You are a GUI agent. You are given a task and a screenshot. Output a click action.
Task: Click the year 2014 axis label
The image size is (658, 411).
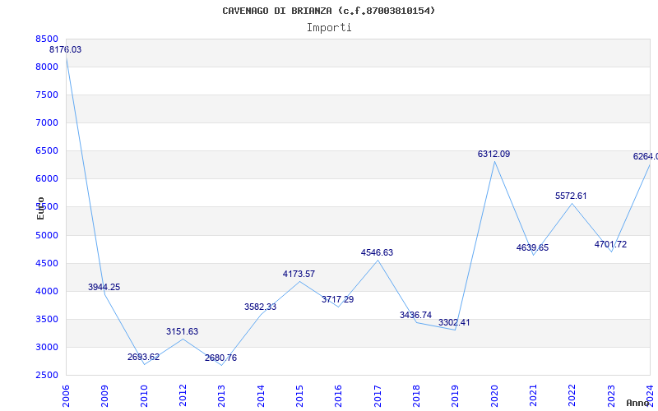pyautogui.click(x=261, y=396)
